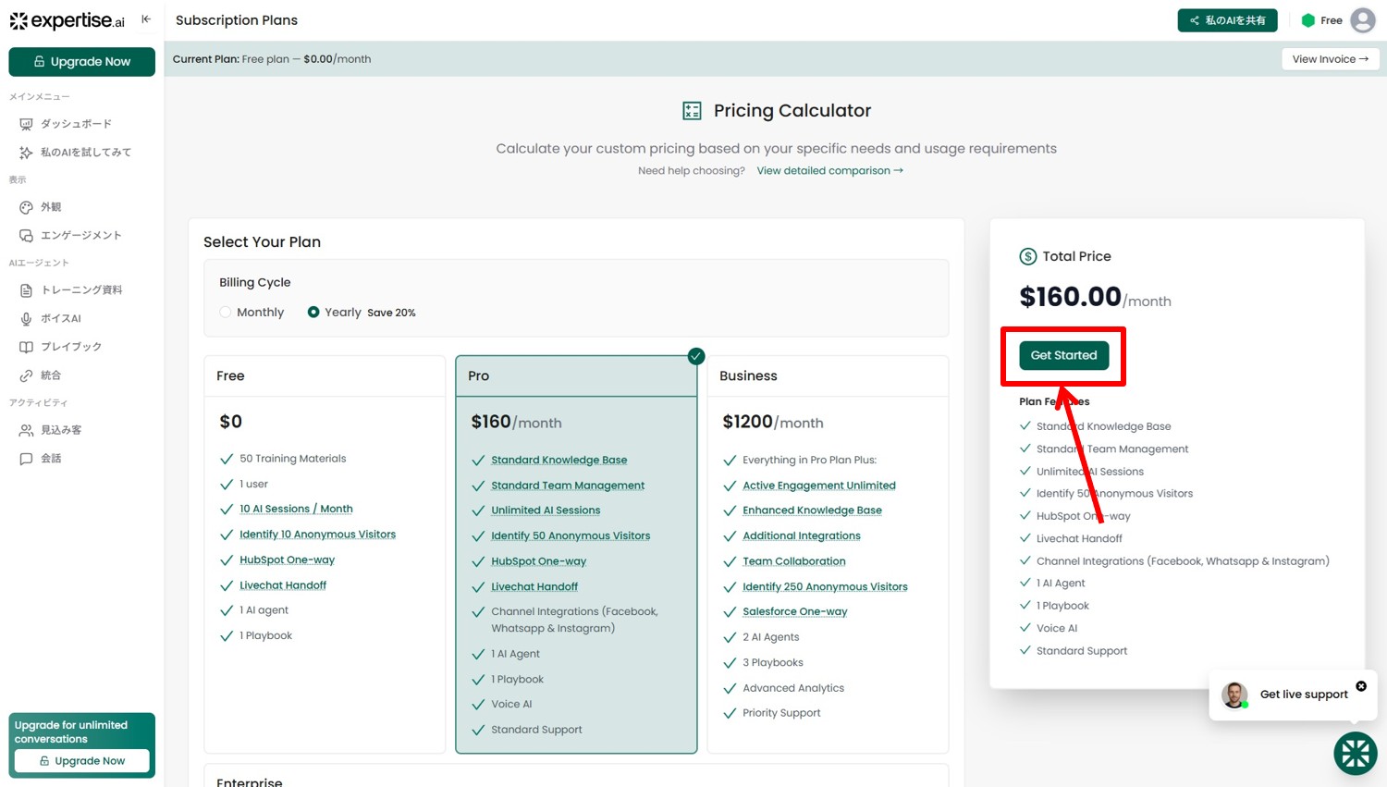Click the expertise.ai chat widget icon
1387x787 pixels.
click(x=1355, y=753)
